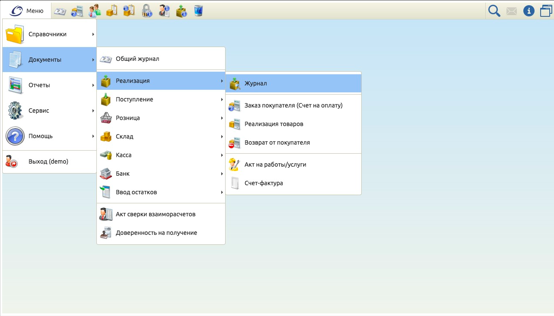Expand the Розница submenu arrow
This screenshot has width=554, height=316.
click(x=222, y=118)
